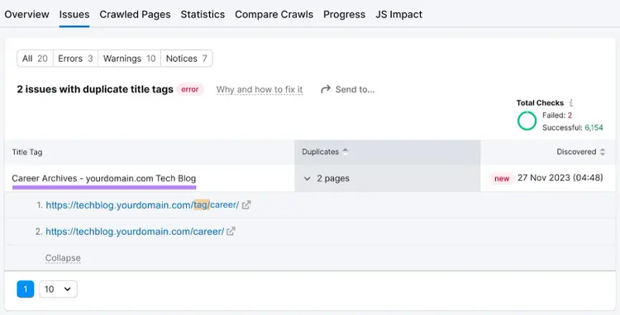Collapse the 2 pages chevron
Image resolution: width=620 pixels, height=315 pixels.
(307, 179)
